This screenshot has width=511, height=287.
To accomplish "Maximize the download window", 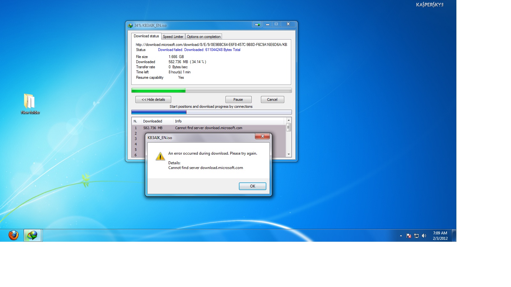I will click(x=276, y=24).
